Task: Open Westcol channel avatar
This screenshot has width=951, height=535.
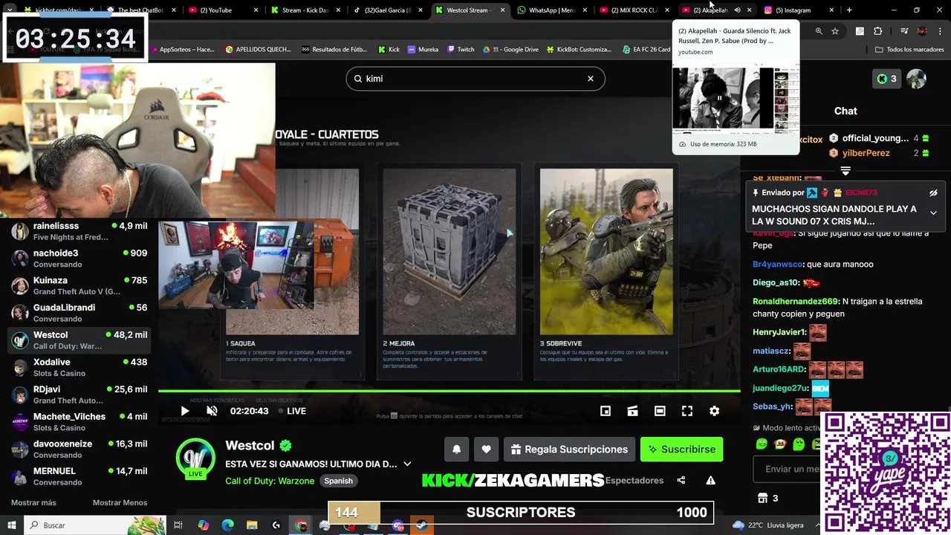Action: (x=195, y=457)
